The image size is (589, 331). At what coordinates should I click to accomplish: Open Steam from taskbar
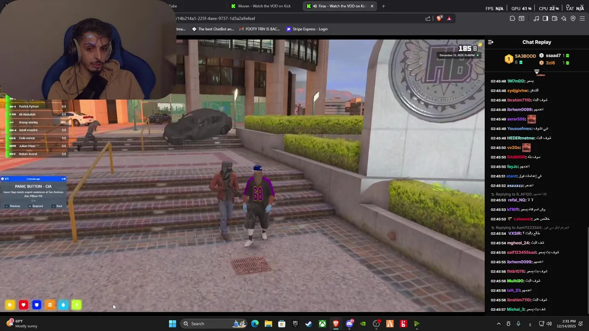309,324
